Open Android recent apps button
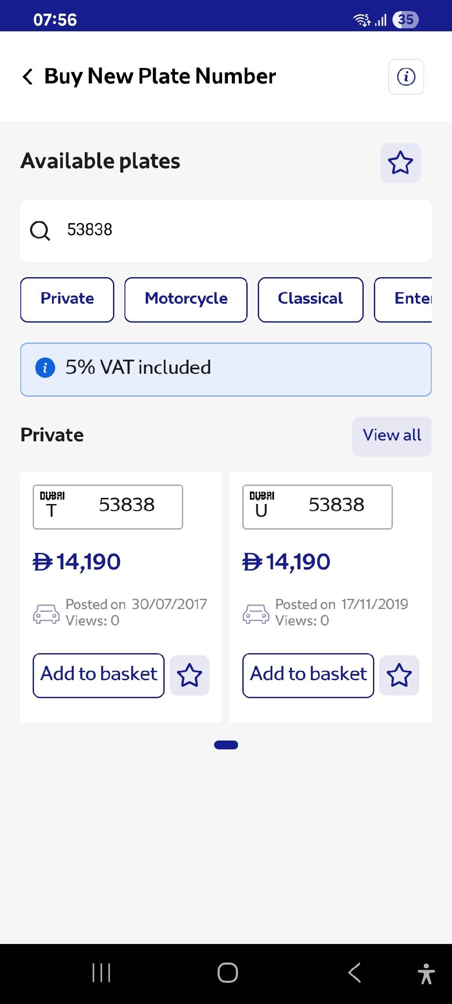This screenshot has width=452, height=1004. point(101,972)
